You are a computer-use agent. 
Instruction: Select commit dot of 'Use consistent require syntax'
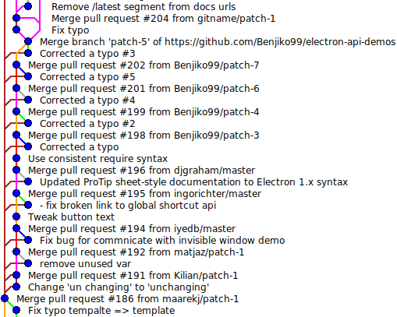coord(16,158)
